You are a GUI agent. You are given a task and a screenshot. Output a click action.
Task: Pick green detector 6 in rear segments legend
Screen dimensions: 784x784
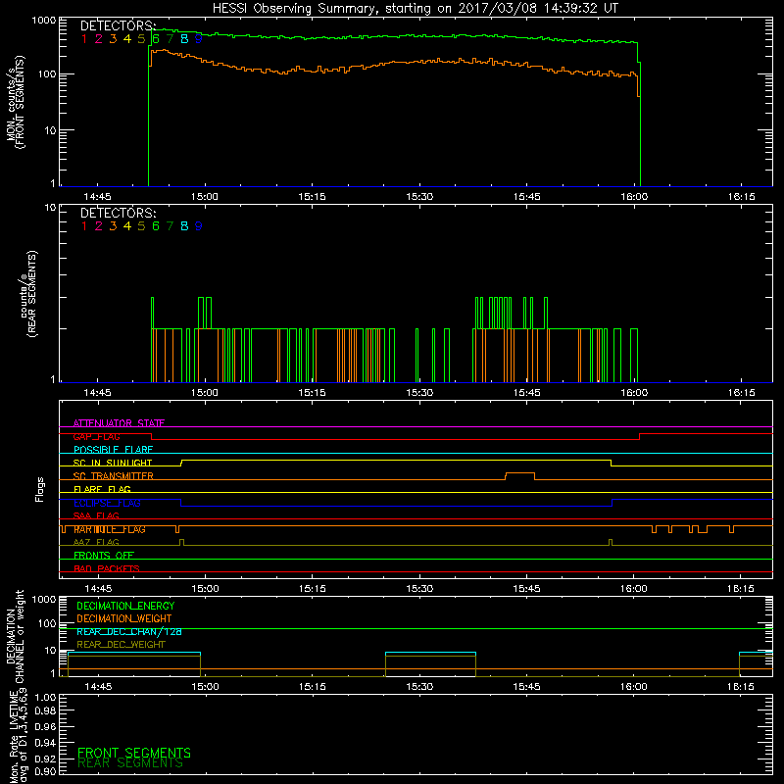coord(156,226)
